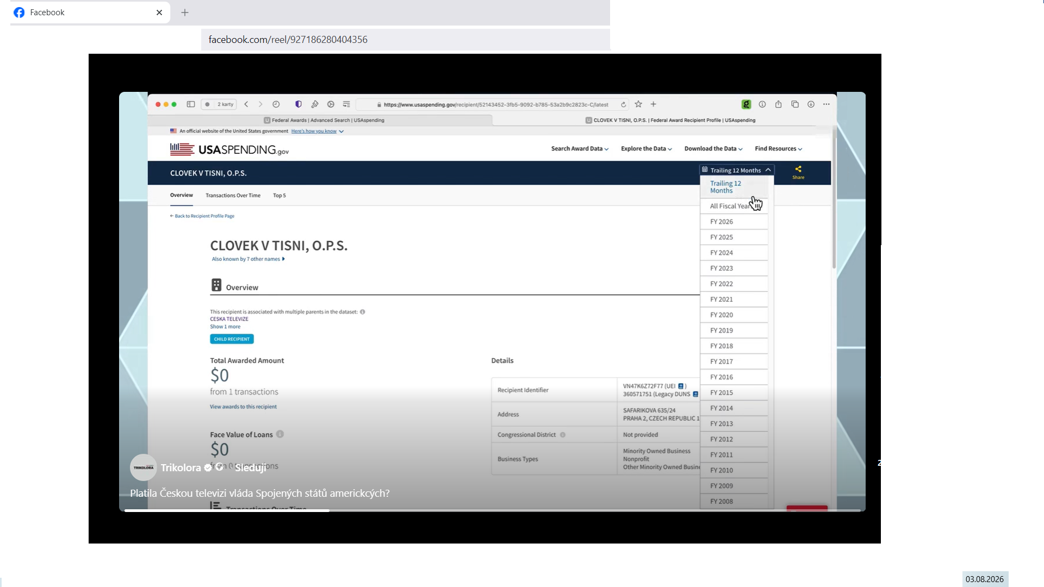Click the downloads icon in video browser toolbar
Screen dimensions: 1044x587
click(x=811, y=104)
